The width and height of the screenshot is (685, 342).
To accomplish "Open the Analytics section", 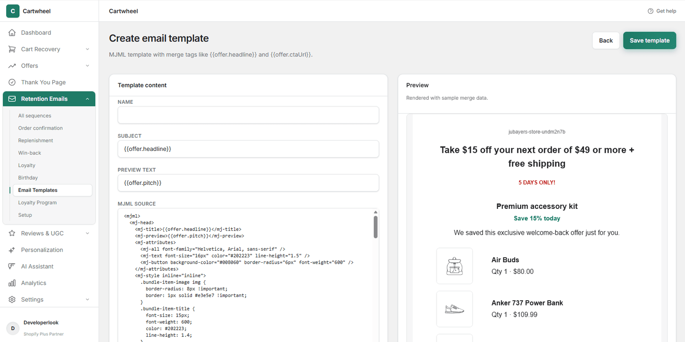I will 49,283.
